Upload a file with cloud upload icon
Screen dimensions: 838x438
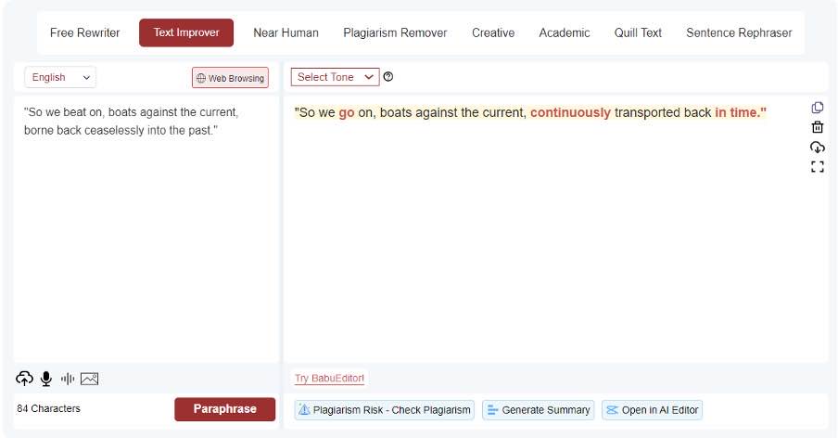pos(25,378)
